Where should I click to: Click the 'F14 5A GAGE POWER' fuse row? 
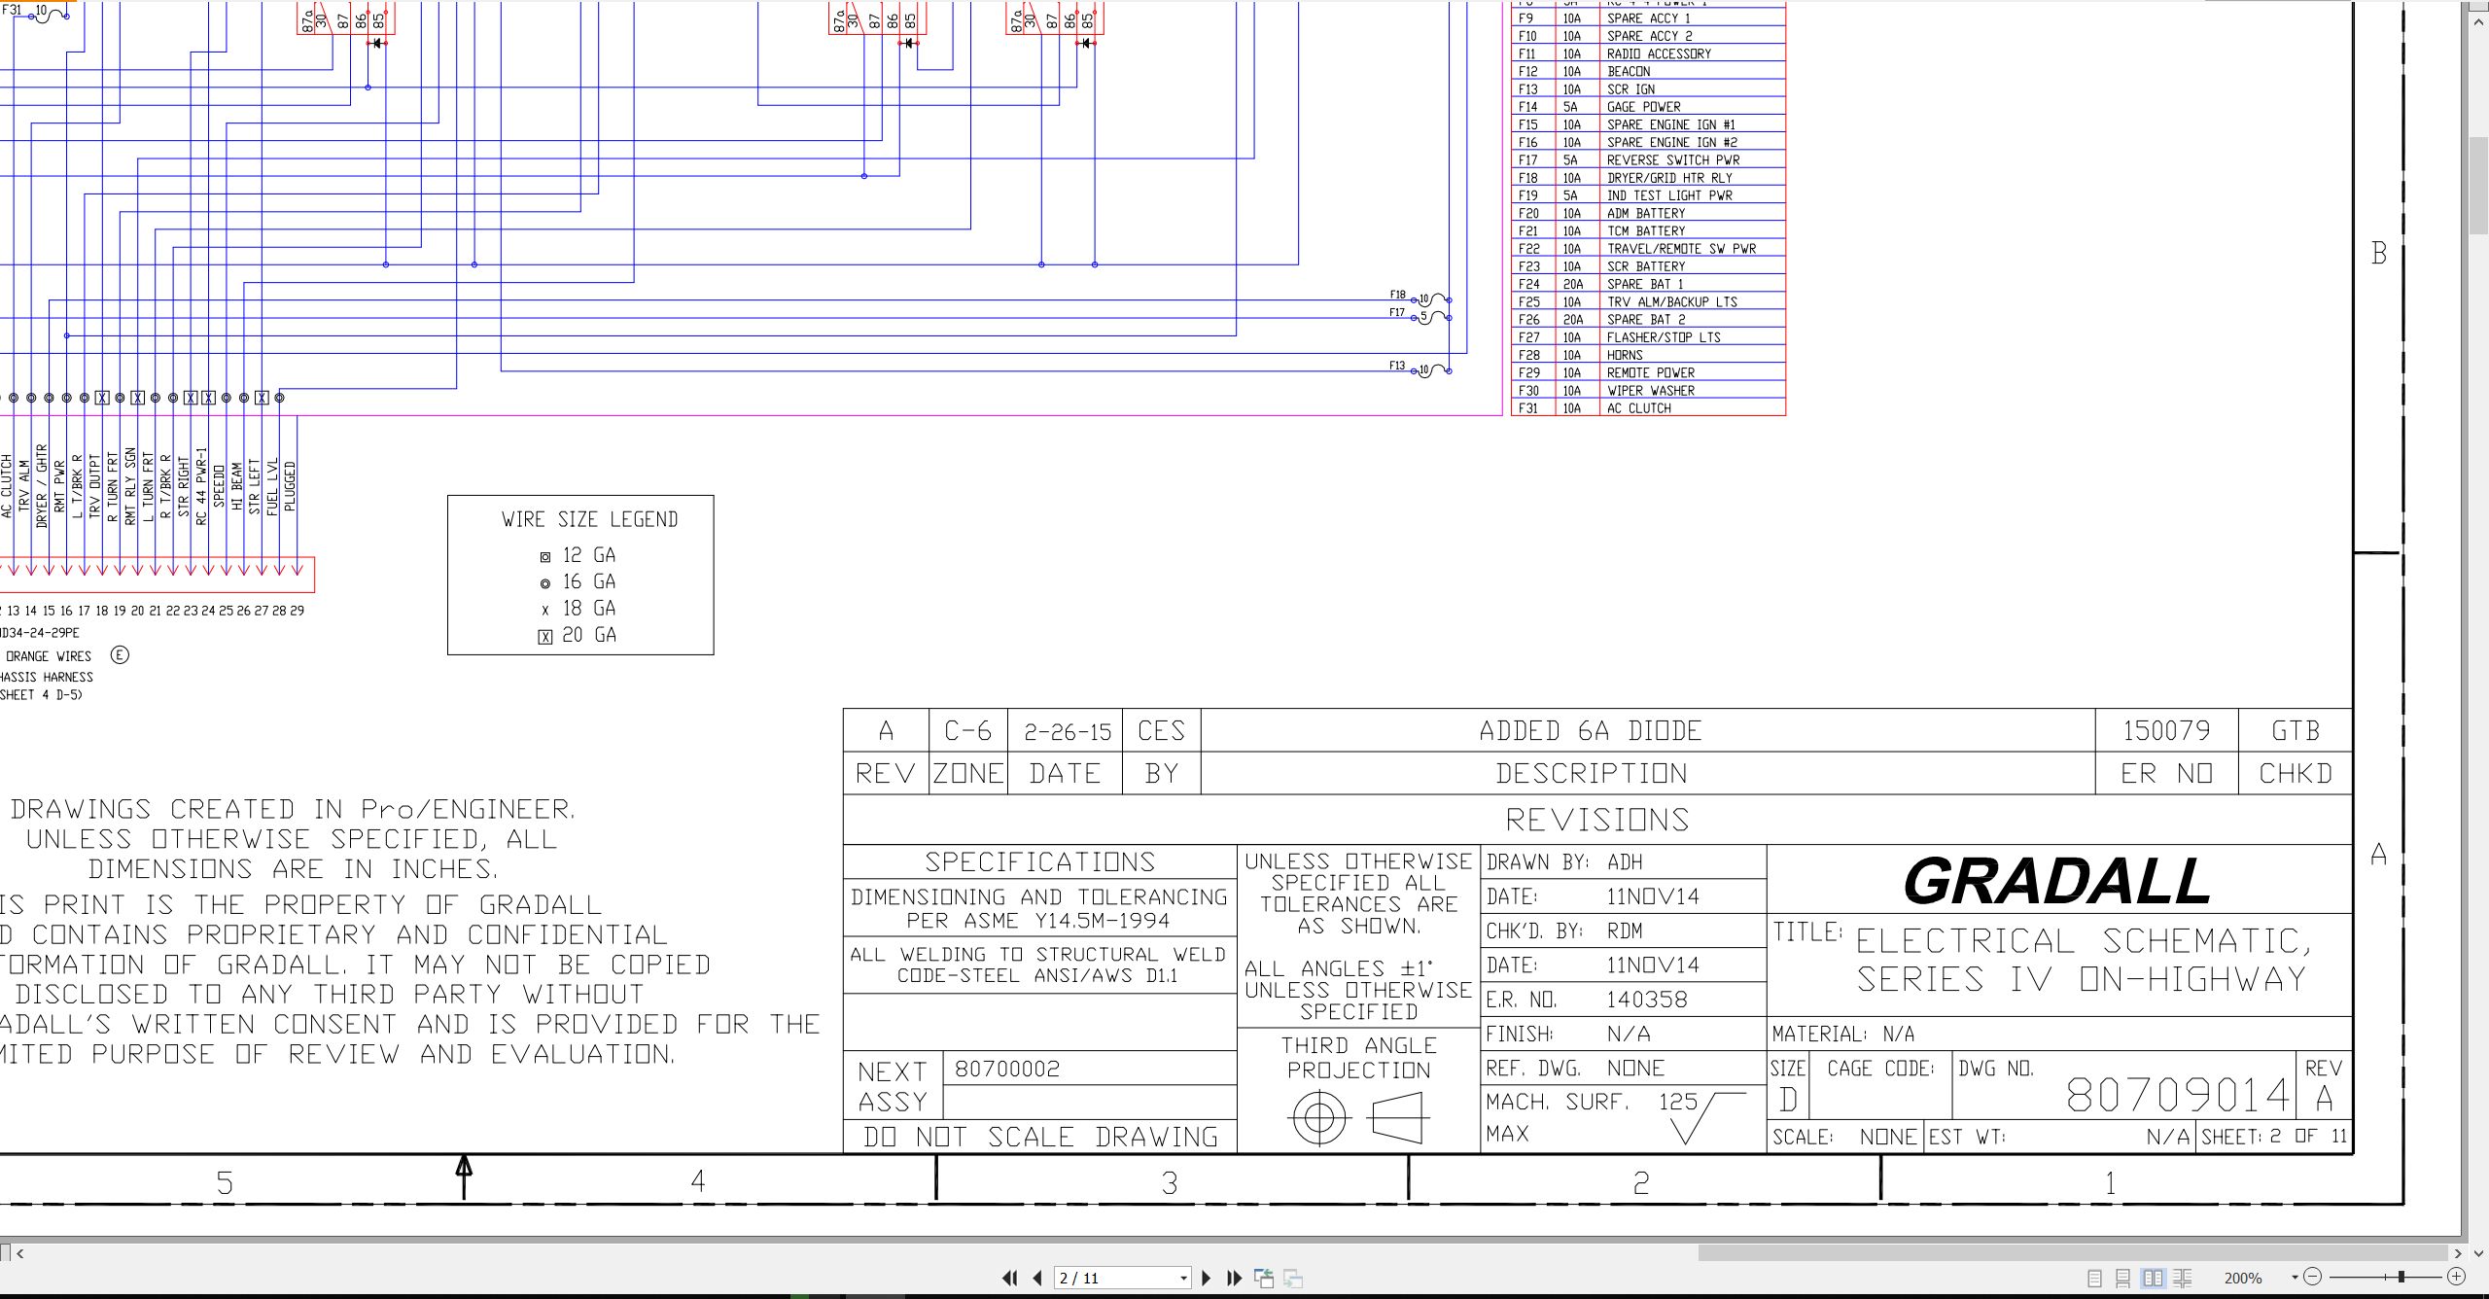tap(1649, 107)
